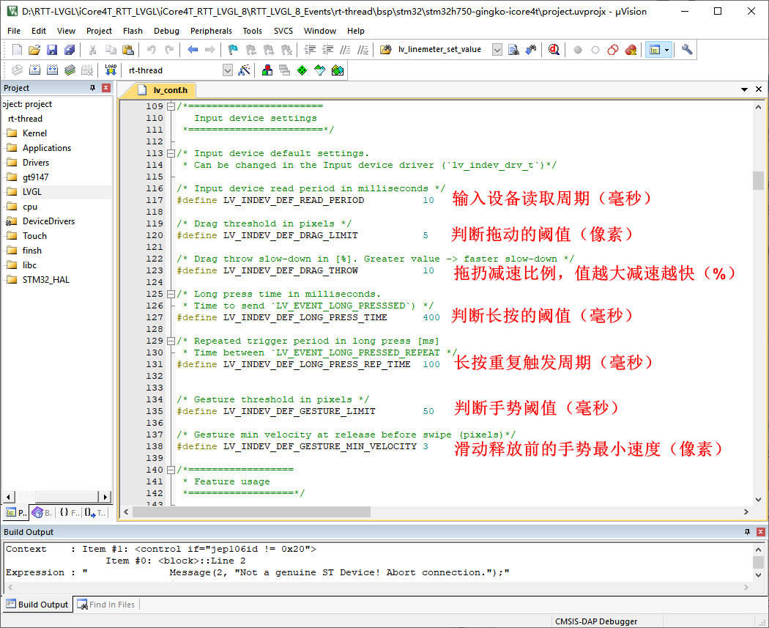Toggle auto-hide pin on Project panel
Screen dimensions: 769x628
click(92, 88)
